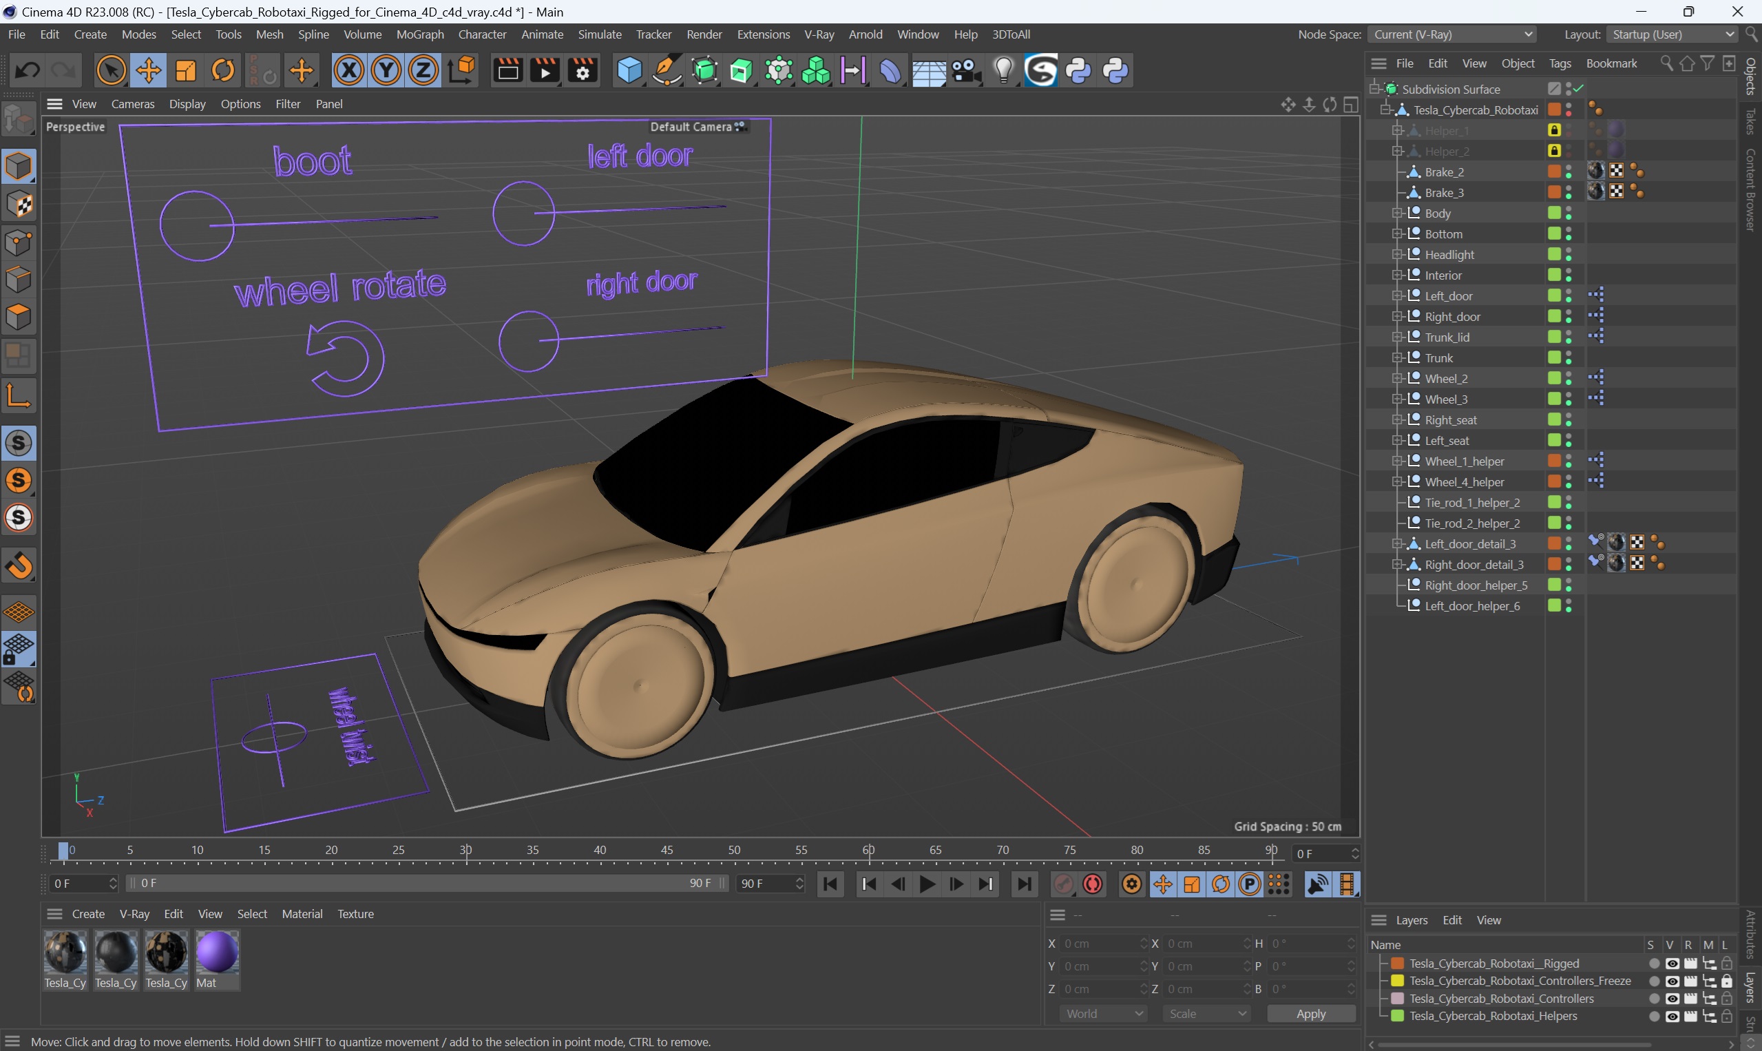Switch to Polygons mode
1762x1051 pixels.
19,317
